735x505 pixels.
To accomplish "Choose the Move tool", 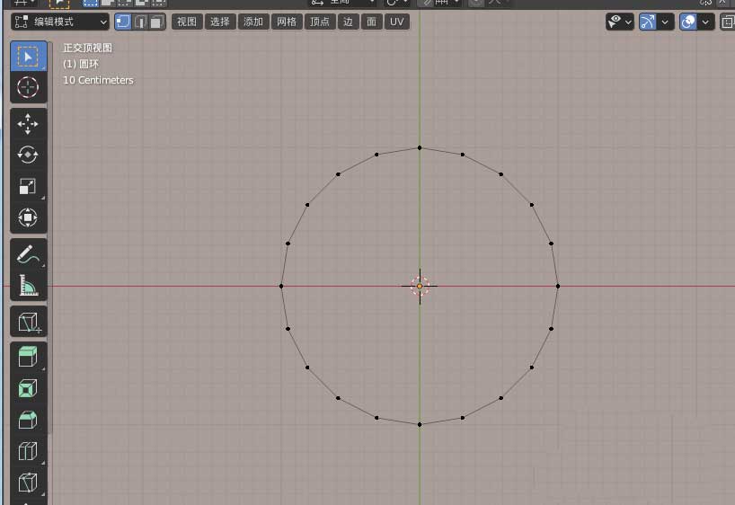I will click(28, 124).
